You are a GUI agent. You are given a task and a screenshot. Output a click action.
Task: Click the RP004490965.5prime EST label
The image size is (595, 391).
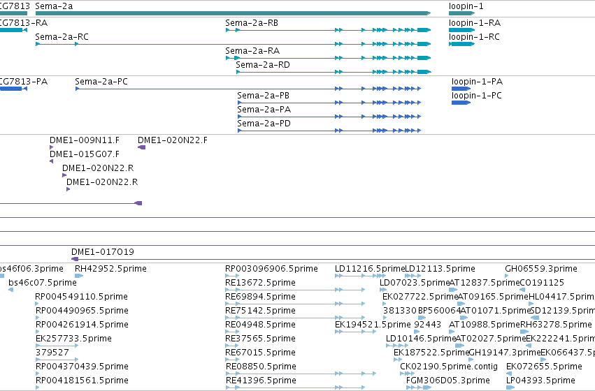click(x=82, y=311)
